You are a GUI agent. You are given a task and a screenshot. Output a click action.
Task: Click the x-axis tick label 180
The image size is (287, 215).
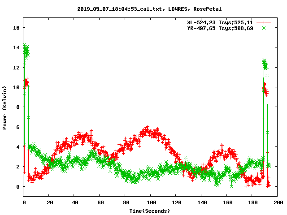pos(253,202)
